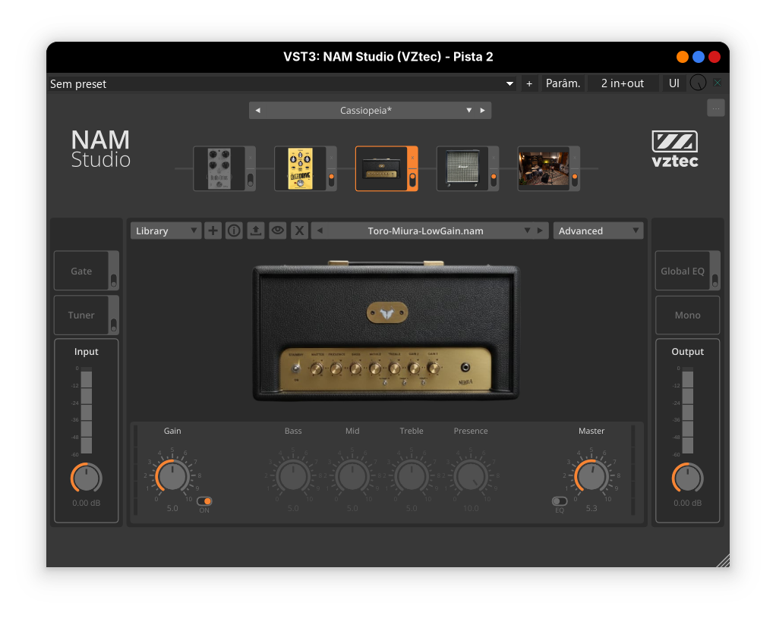Click the Output level knob
Screen dimensions: 776x618
687,478
